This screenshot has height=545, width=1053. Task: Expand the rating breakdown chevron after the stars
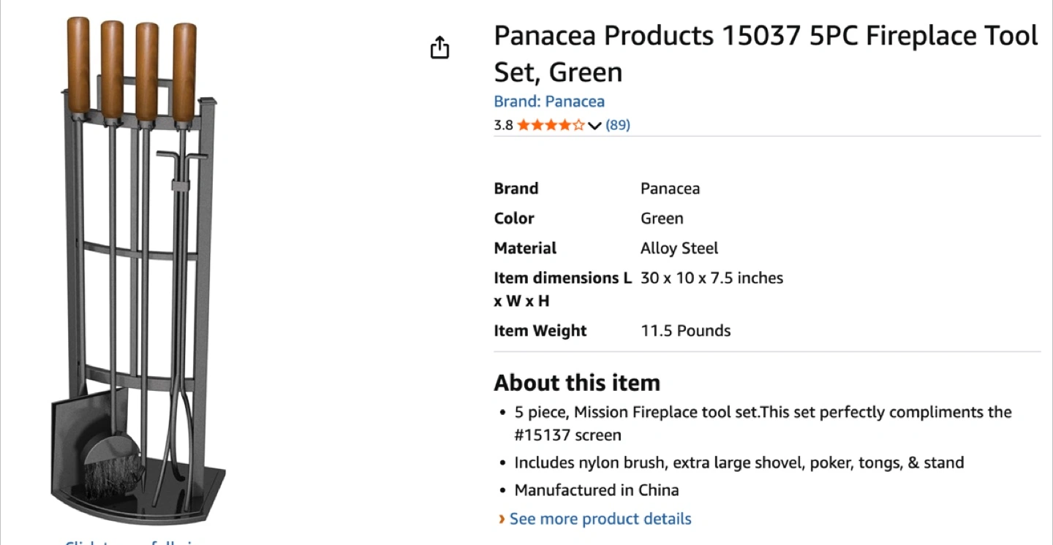(x=595, y=126)
